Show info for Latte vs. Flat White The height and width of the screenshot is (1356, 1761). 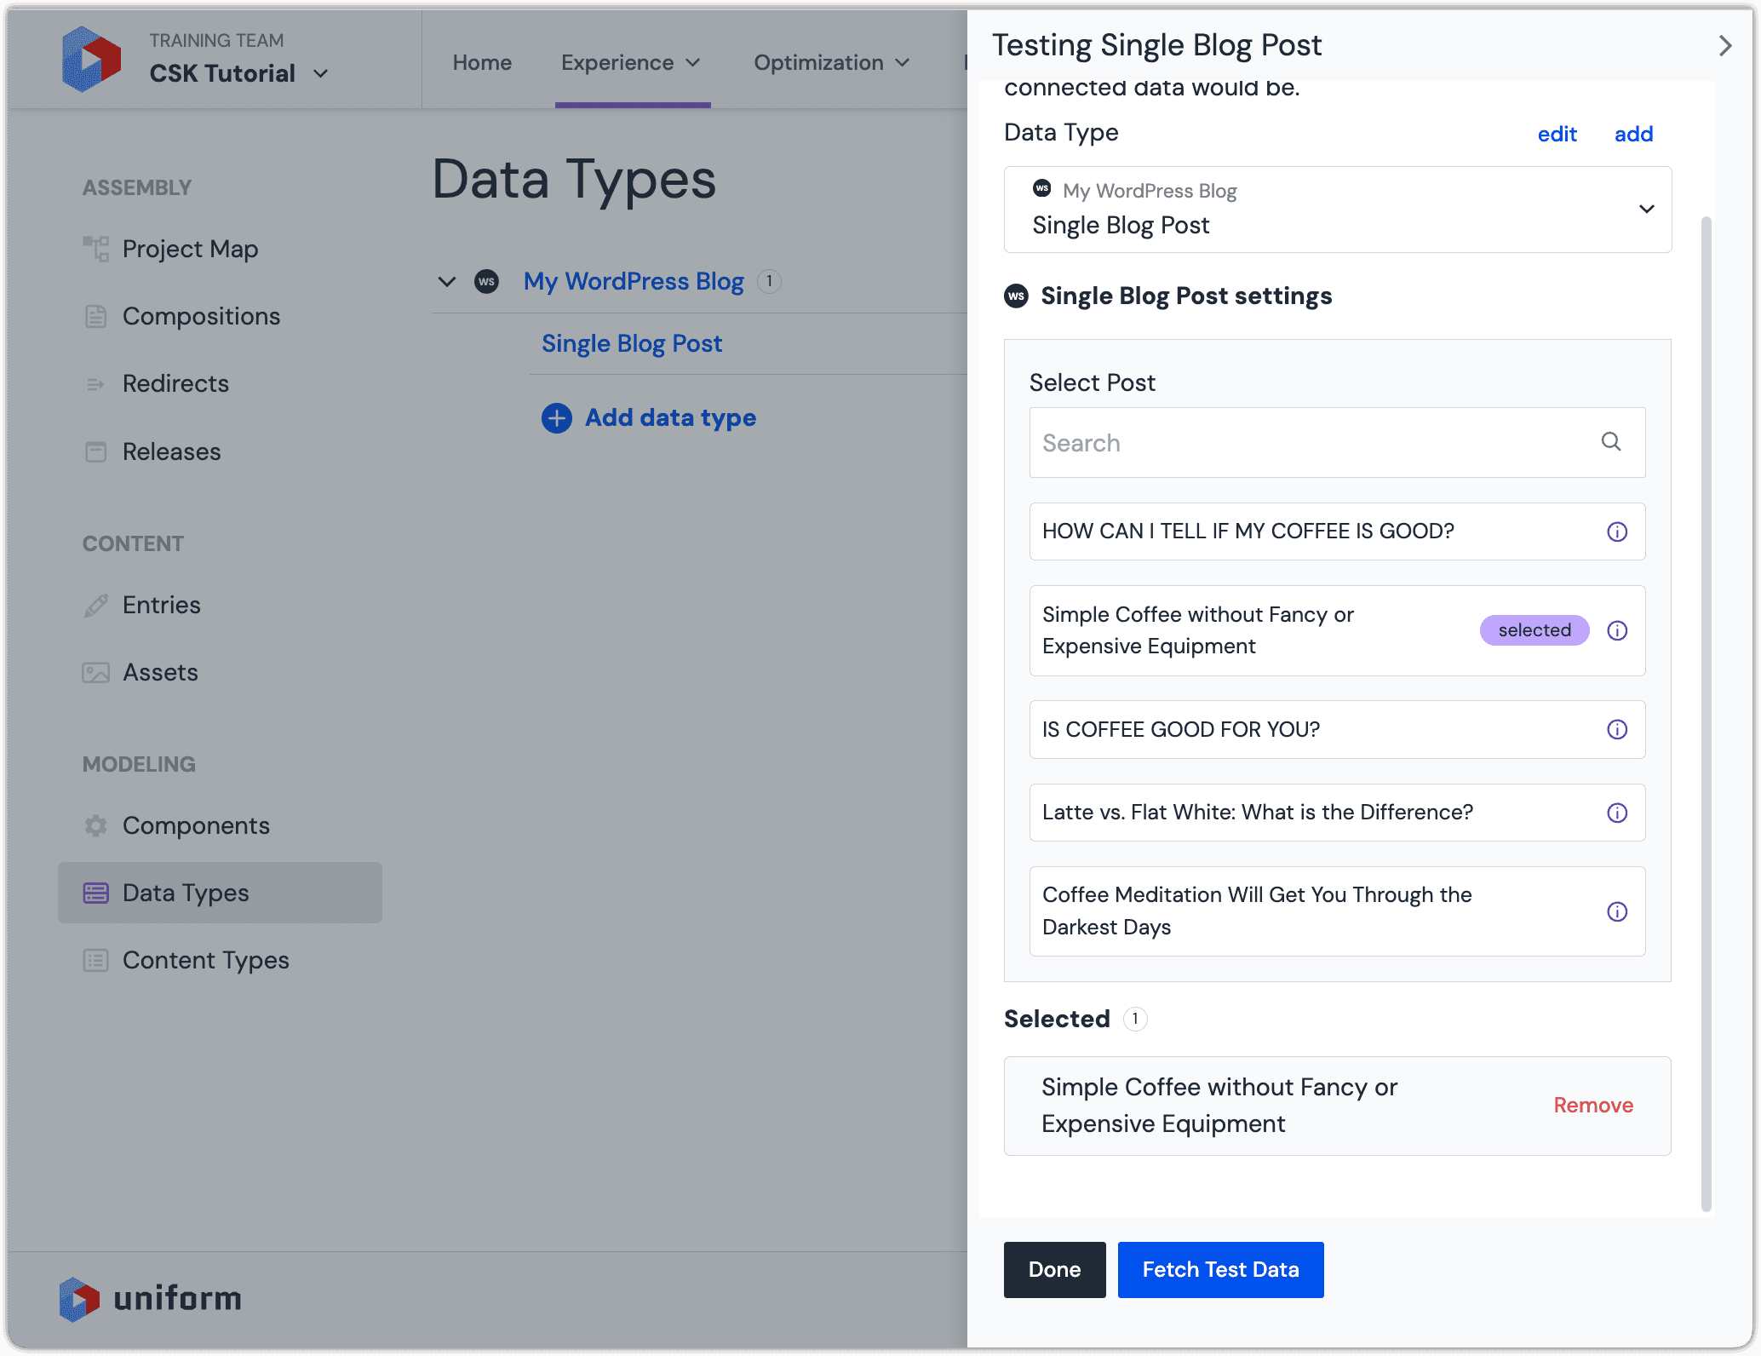(1617, 813)
